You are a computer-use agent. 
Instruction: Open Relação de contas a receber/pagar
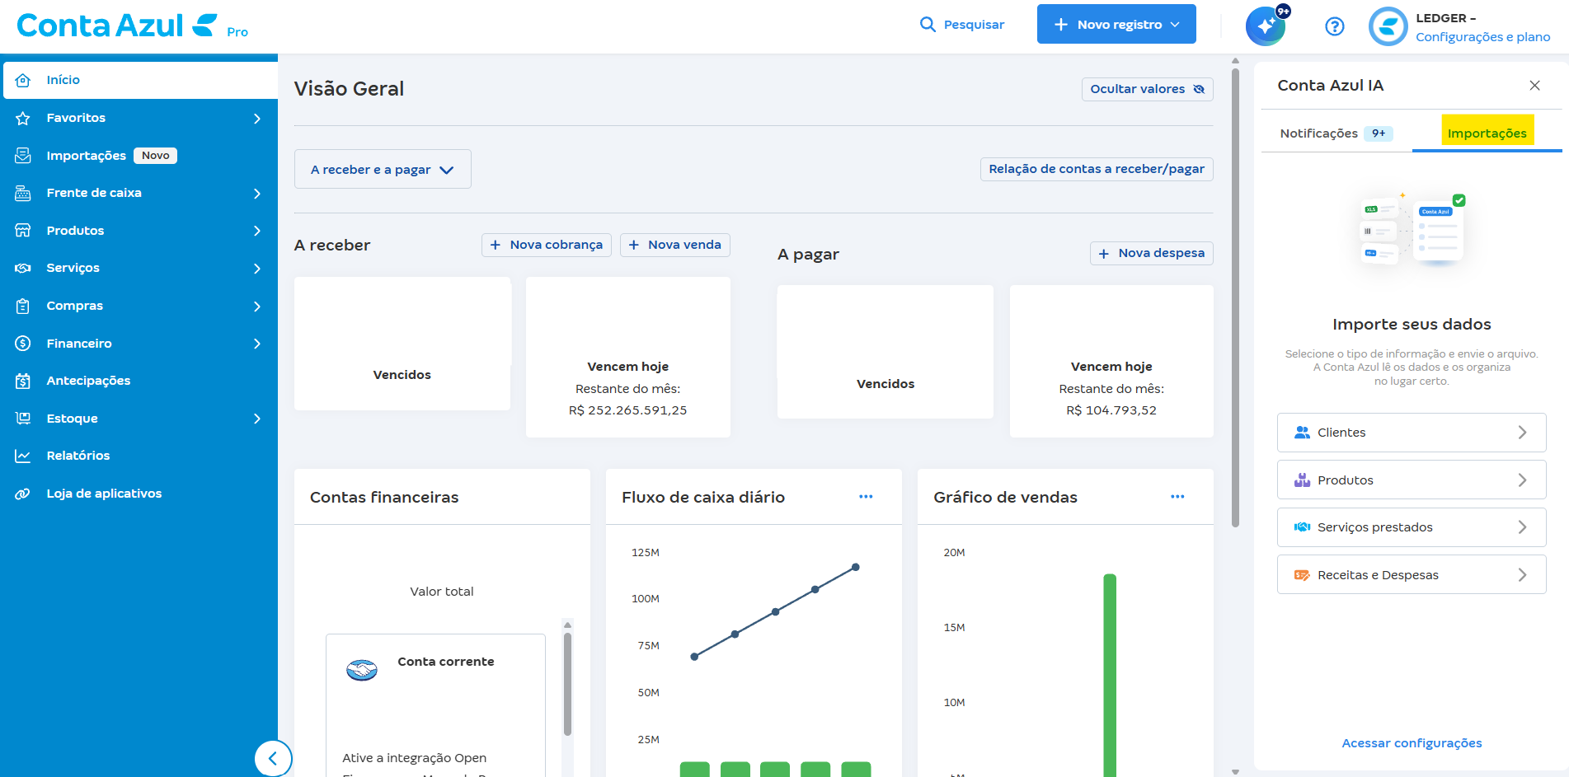tap(1097, 169)
